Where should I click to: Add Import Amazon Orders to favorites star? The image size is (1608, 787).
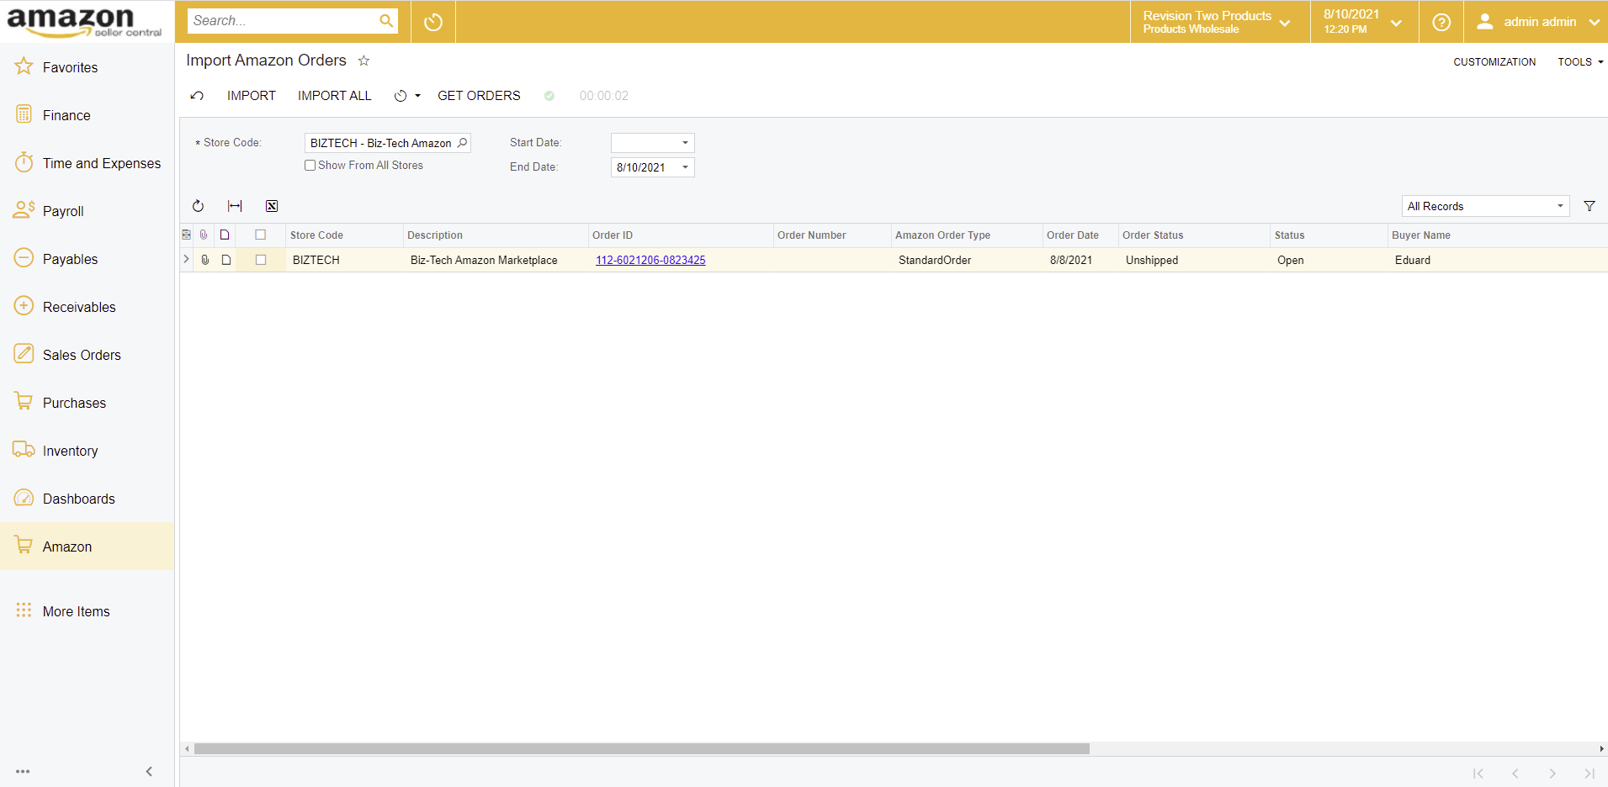click(x=364, y=61)
